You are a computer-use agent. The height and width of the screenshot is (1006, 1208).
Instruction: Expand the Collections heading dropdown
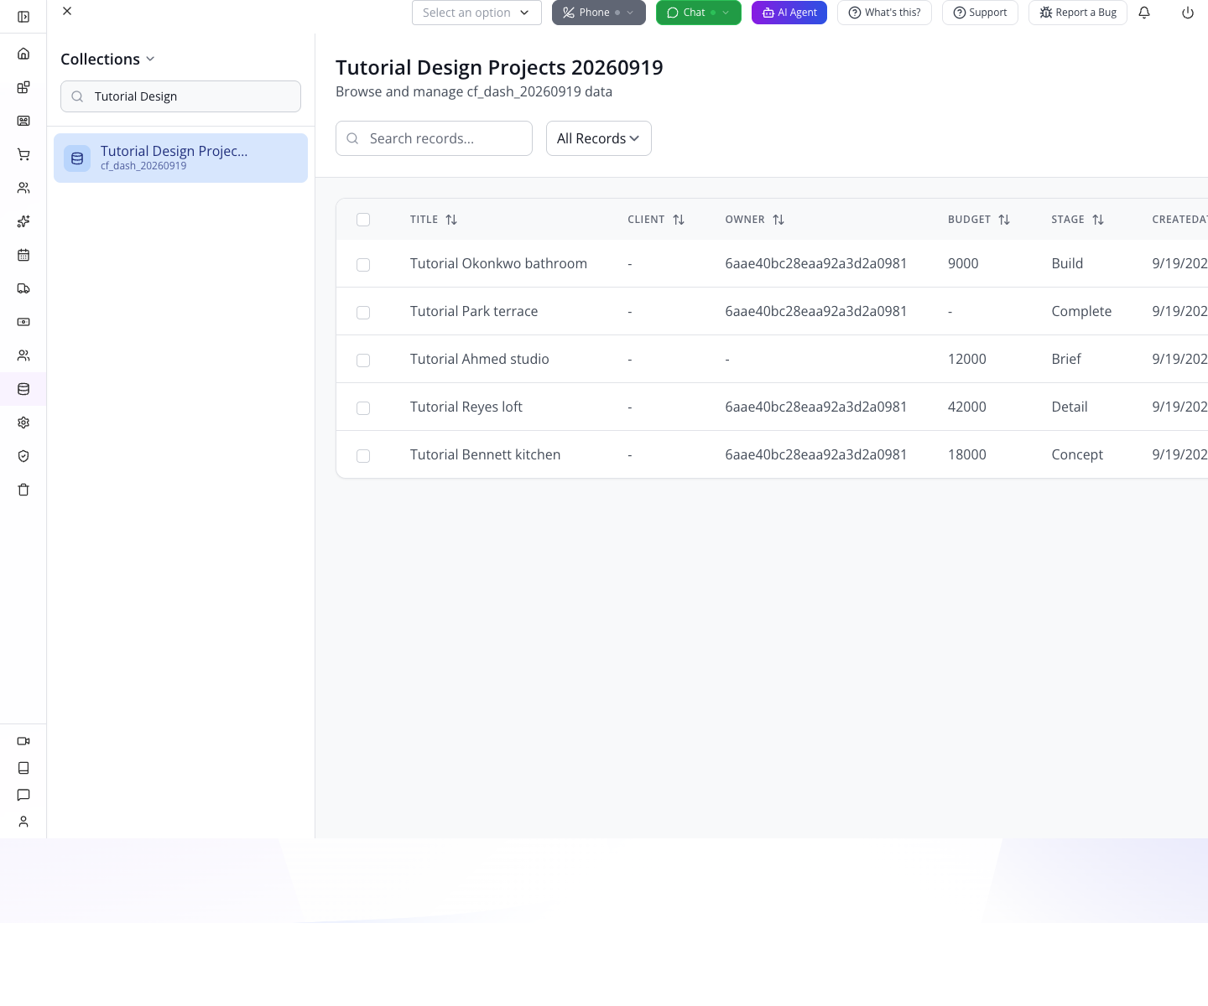tap(107, 59)
